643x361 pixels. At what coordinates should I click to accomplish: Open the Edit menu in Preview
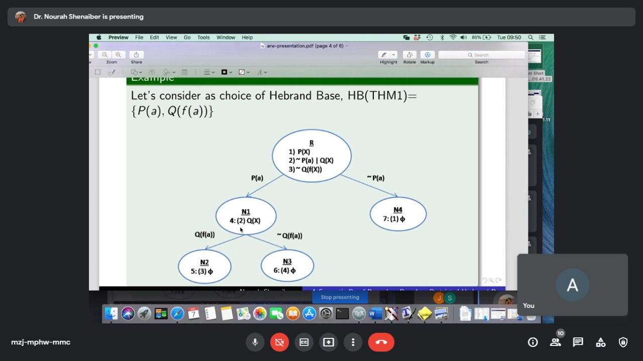(x=154, y=37)
